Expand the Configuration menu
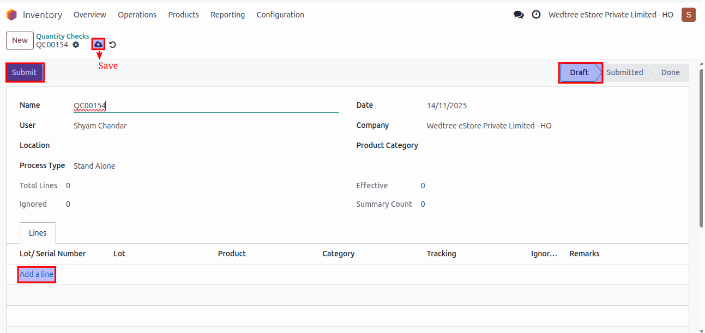The height and width of the screenshot is (333, 705). tap(280, 15)
